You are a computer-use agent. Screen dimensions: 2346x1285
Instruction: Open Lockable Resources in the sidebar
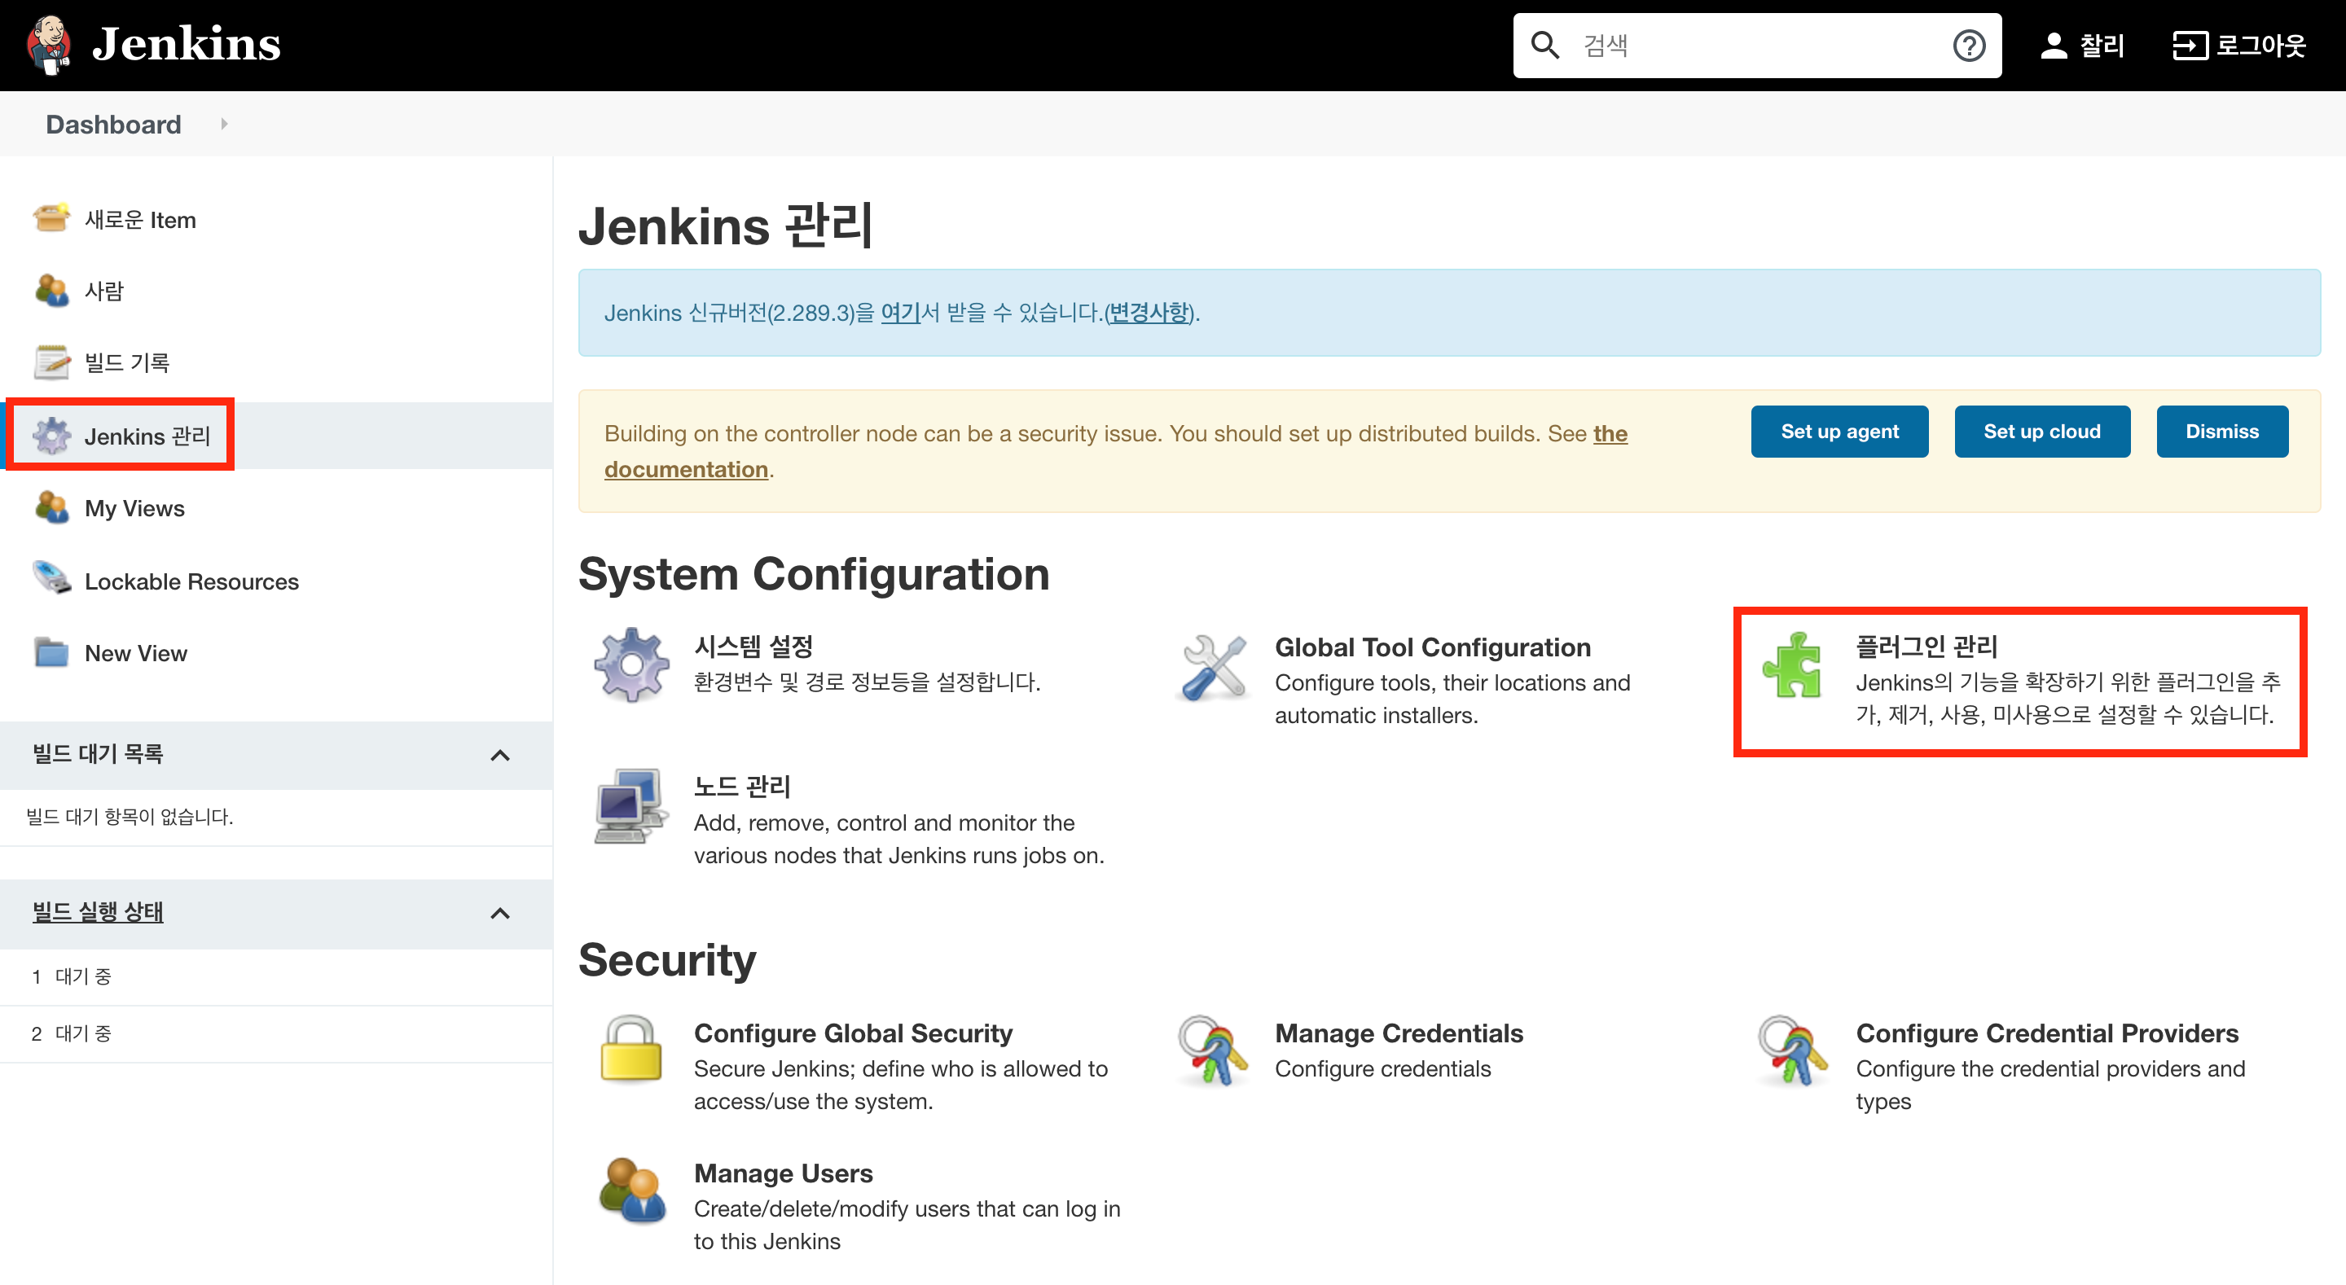[191, 581]
